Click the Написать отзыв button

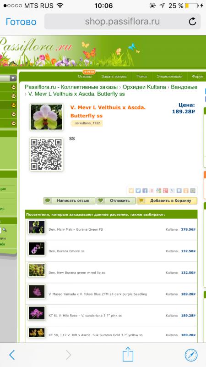tap(70, 200)
